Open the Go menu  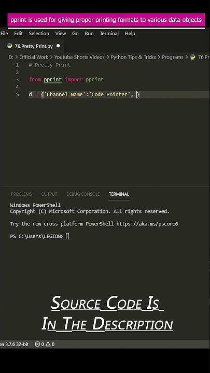(x=75, y=34)
